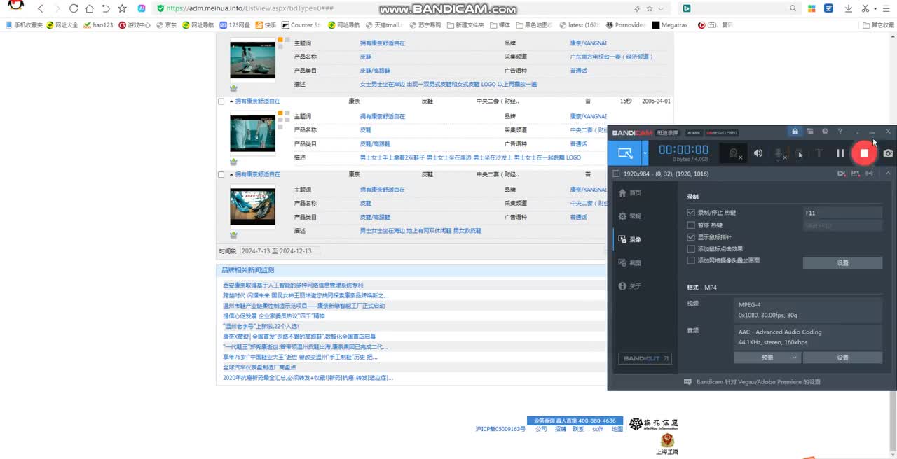Collapse Bandicam panel with chevron up
897x459 pixels.
pyautogui.click(x=888, y=174)
